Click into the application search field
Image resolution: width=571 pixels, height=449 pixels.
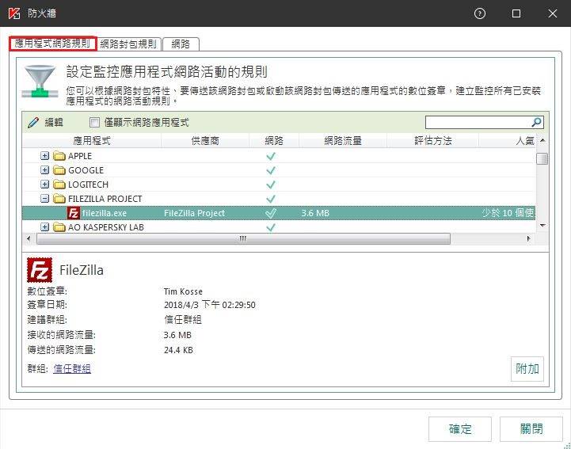pos(478,123)
